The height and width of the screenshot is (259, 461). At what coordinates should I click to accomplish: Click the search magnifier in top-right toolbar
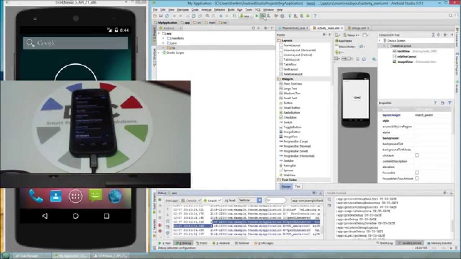(451, 16)
